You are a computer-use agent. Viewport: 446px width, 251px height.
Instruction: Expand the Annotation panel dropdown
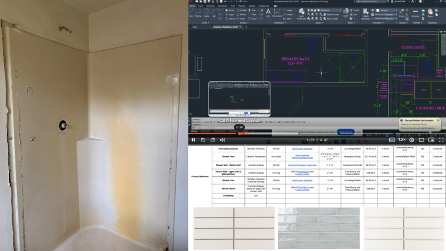[x=280, y=23]
